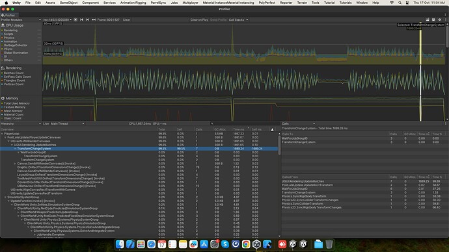Click the Clear button
This screenshot has height=252, width=449.
coord(126,19)
